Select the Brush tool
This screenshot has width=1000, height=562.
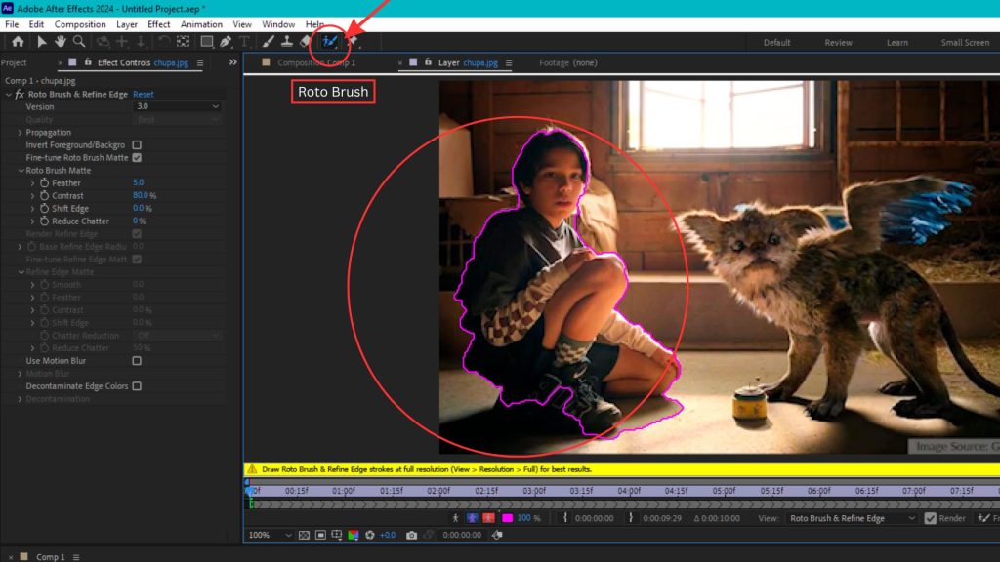coord(269,42)
